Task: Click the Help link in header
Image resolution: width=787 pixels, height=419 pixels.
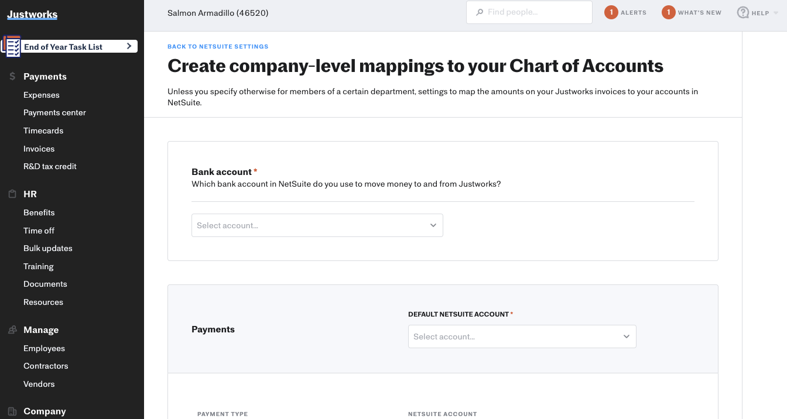Action: 760,13
